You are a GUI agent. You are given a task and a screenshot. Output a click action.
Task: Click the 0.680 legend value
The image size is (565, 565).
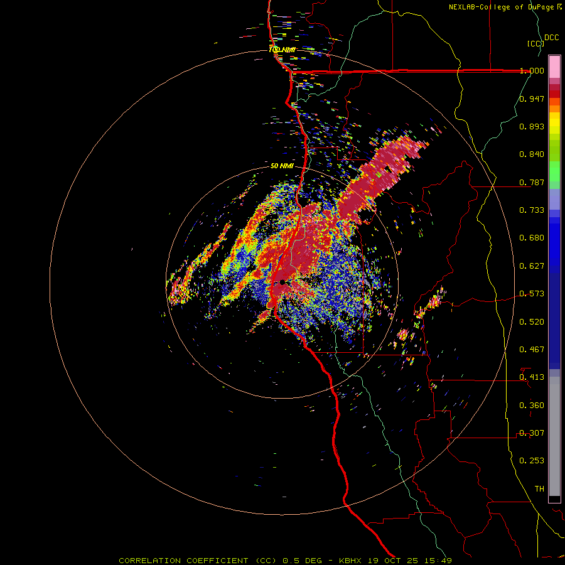click(x=532, y=238)
